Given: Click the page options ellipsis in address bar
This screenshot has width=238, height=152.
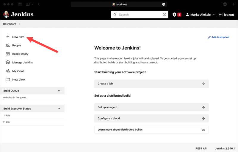Looking at the screenshot, I should pos(164,4).
